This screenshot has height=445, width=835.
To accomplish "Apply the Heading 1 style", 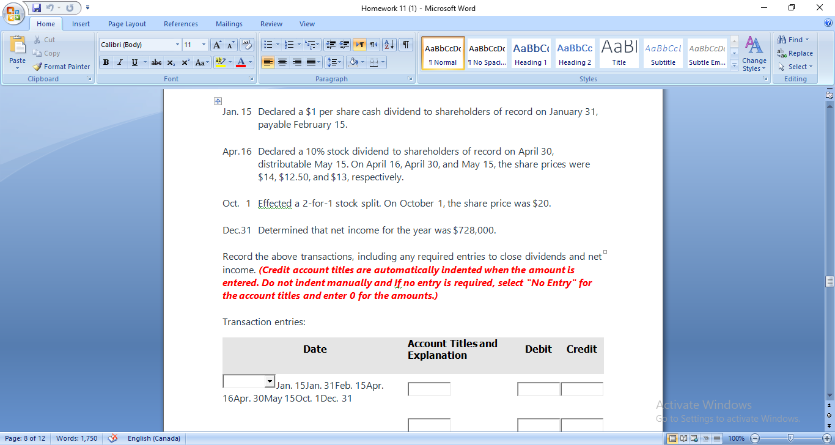I will [531, 53].
